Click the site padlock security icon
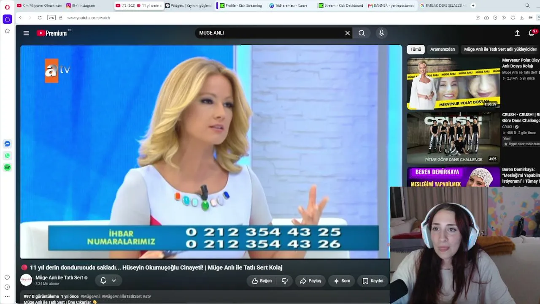Screen dimensions: 540x304 [x=61, y=18]
